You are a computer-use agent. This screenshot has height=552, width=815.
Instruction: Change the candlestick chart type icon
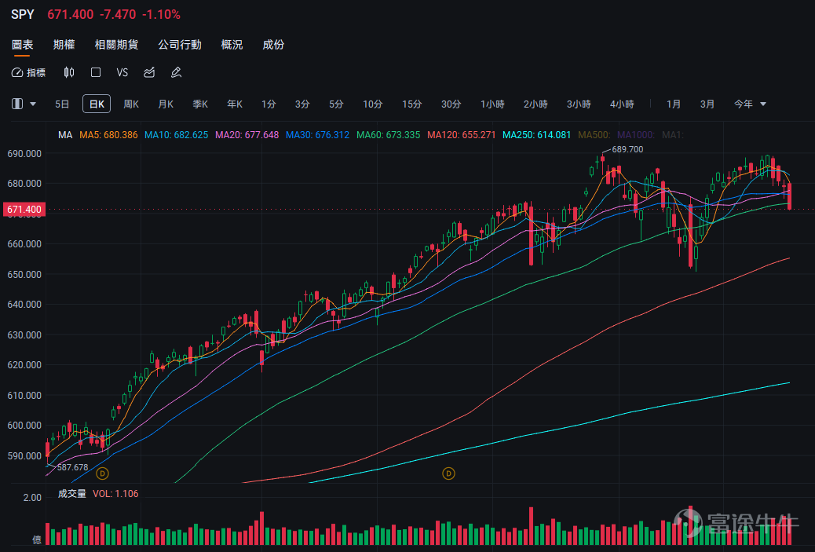(68, 72)
